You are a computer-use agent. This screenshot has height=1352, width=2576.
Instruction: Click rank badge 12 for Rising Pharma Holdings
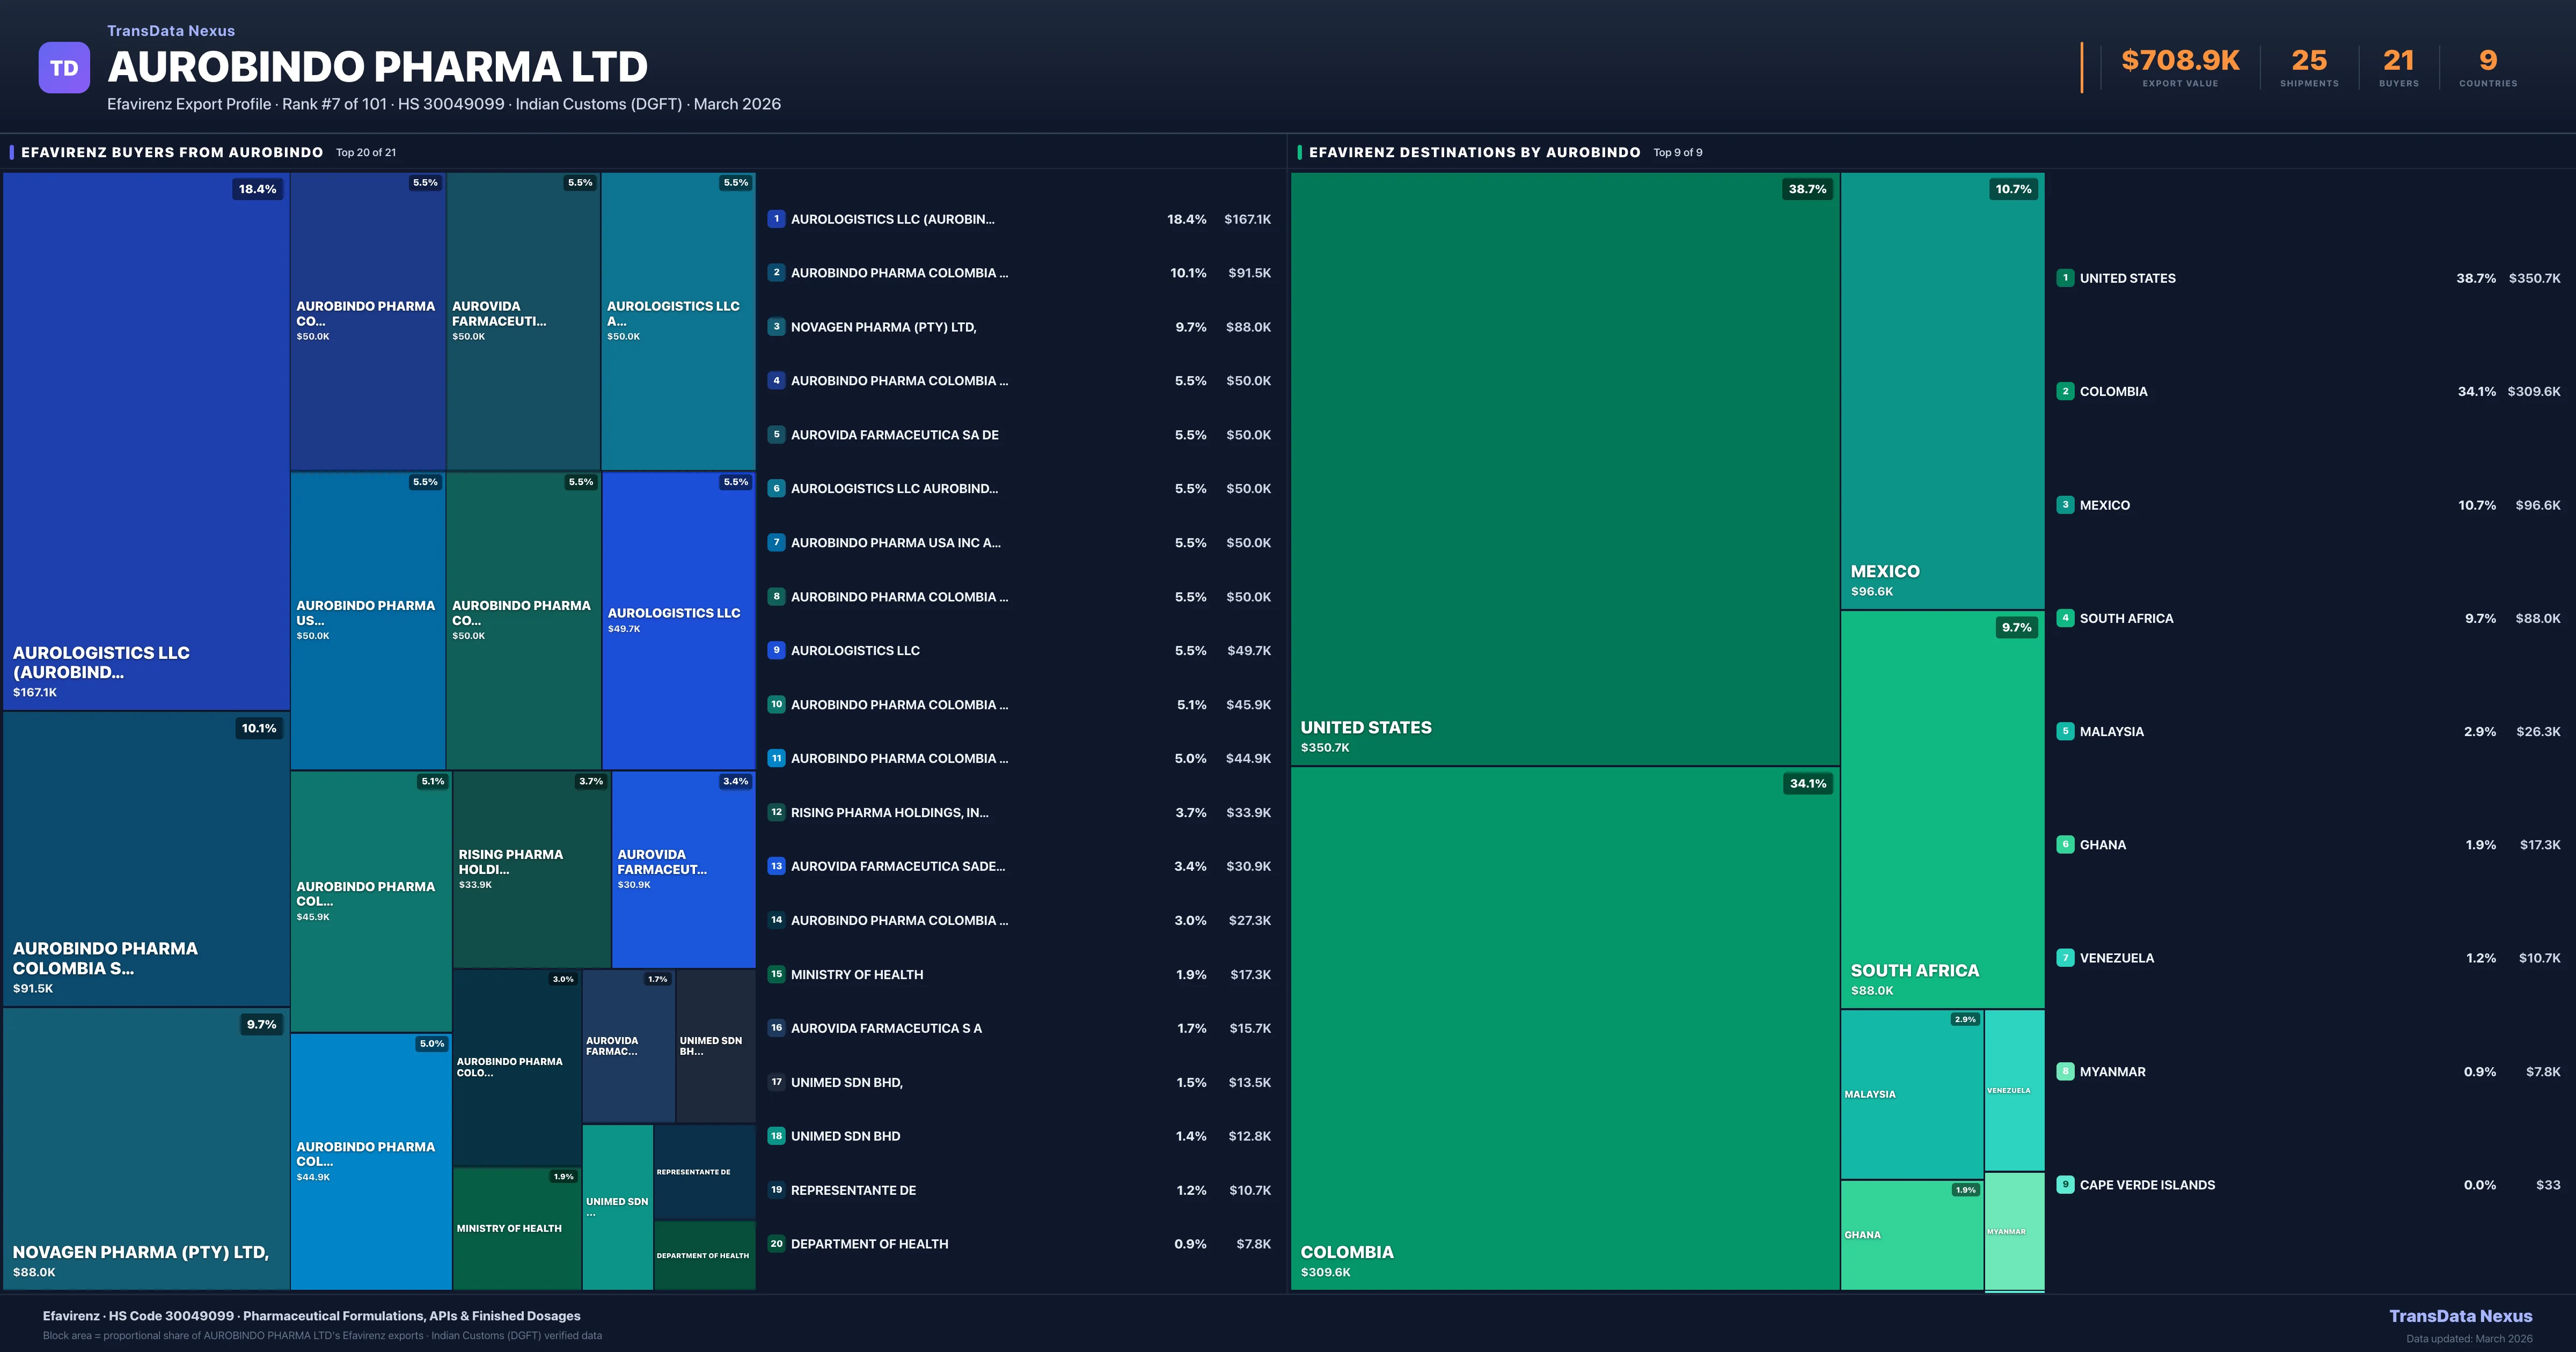[x=776, y=812]
